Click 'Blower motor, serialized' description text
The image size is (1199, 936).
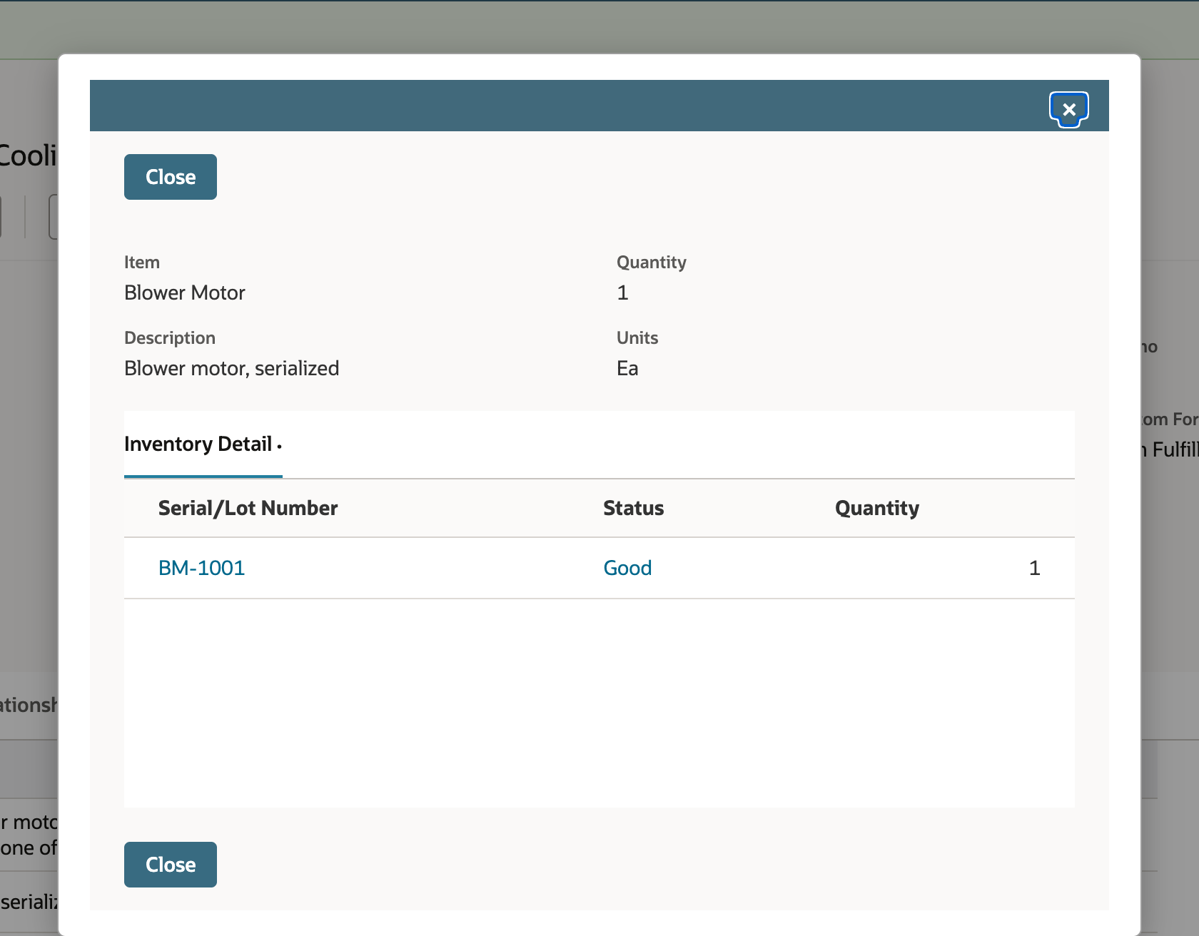[x=232, y=368]
